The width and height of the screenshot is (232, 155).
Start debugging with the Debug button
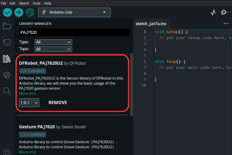(30, 12)
